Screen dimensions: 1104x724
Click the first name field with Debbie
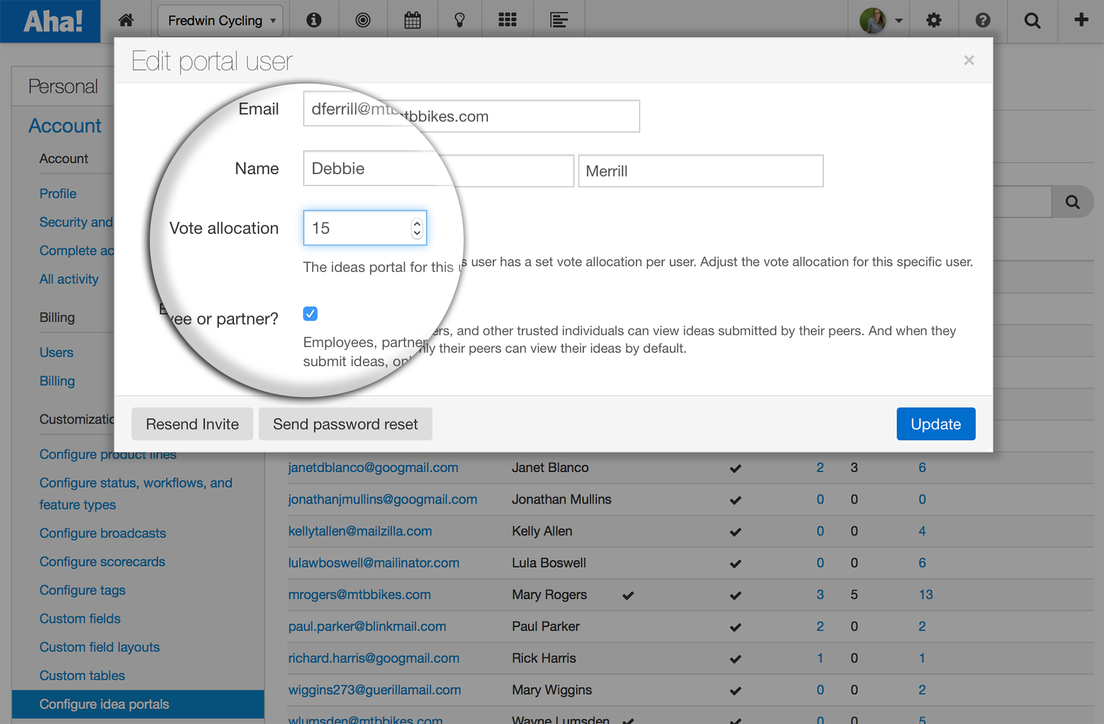439,170
